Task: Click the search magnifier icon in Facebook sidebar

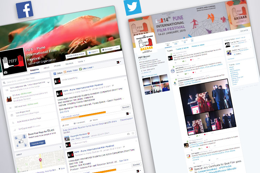Action: (x=4, y=83)
